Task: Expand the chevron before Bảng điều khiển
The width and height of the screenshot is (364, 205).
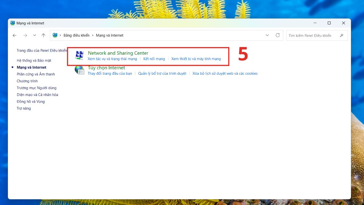Action: coord(60,36)
